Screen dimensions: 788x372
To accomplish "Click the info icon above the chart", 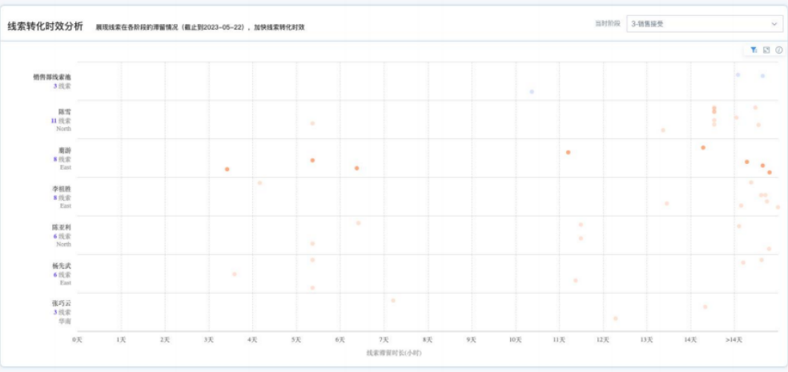I will tap(778, 50).
